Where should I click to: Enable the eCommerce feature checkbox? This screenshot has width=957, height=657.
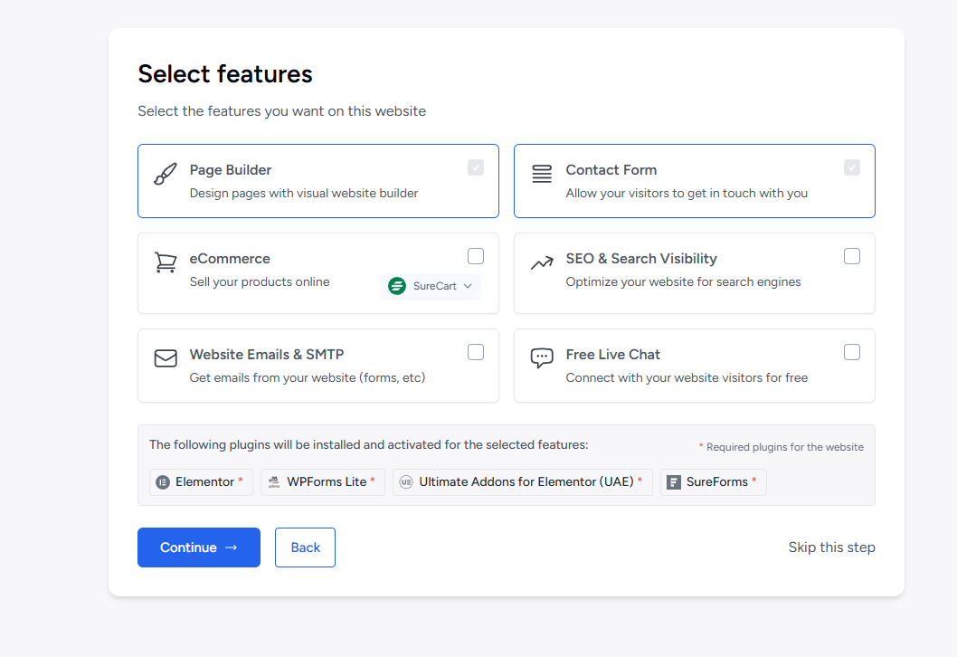click(x=476, y=256)
